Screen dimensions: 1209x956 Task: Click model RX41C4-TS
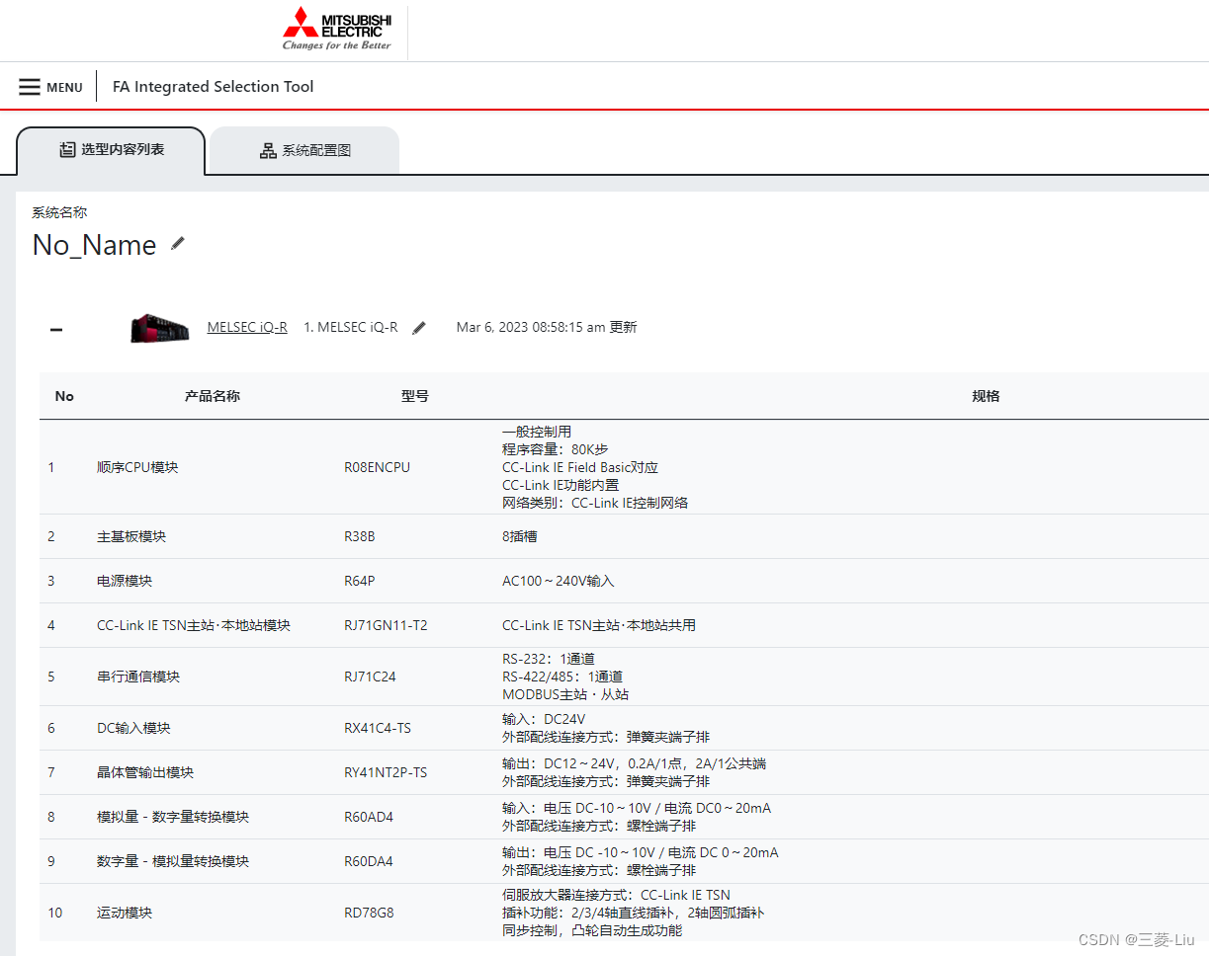pyautogui.click(x=378, y=728)
